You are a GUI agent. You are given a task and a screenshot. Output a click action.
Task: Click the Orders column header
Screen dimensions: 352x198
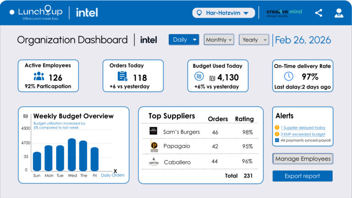click(218, 119)
